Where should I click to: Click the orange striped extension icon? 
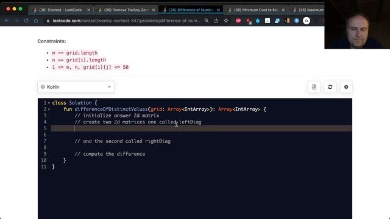click(287, 21)
